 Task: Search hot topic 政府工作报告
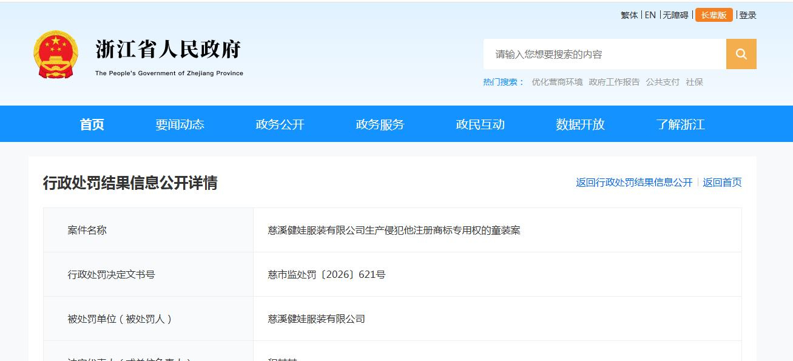[614, 82]
